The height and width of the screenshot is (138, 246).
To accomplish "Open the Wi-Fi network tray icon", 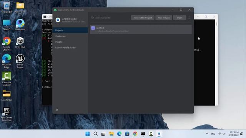I will [x=219, y=134].
